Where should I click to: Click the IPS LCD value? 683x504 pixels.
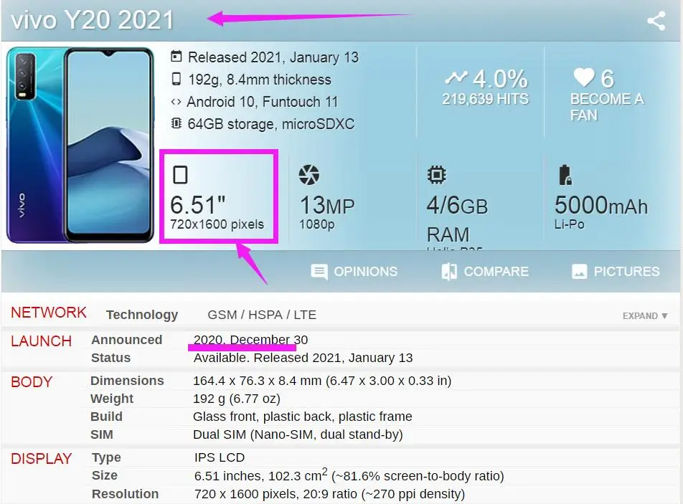(220, 457)
